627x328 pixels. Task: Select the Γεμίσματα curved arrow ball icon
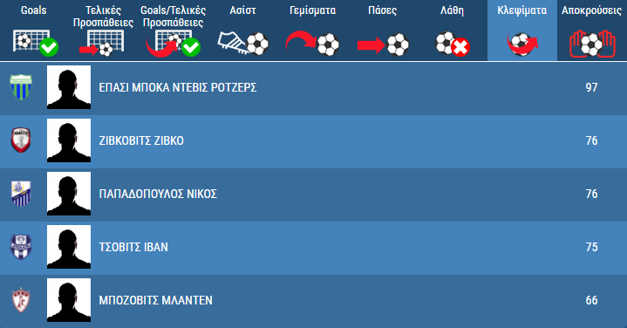pos(312,44)
